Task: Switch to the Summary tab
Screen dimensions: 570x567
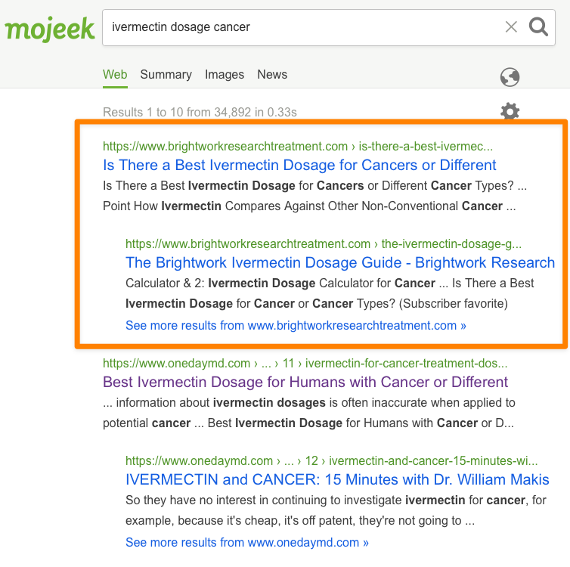Action: point(166,74)
